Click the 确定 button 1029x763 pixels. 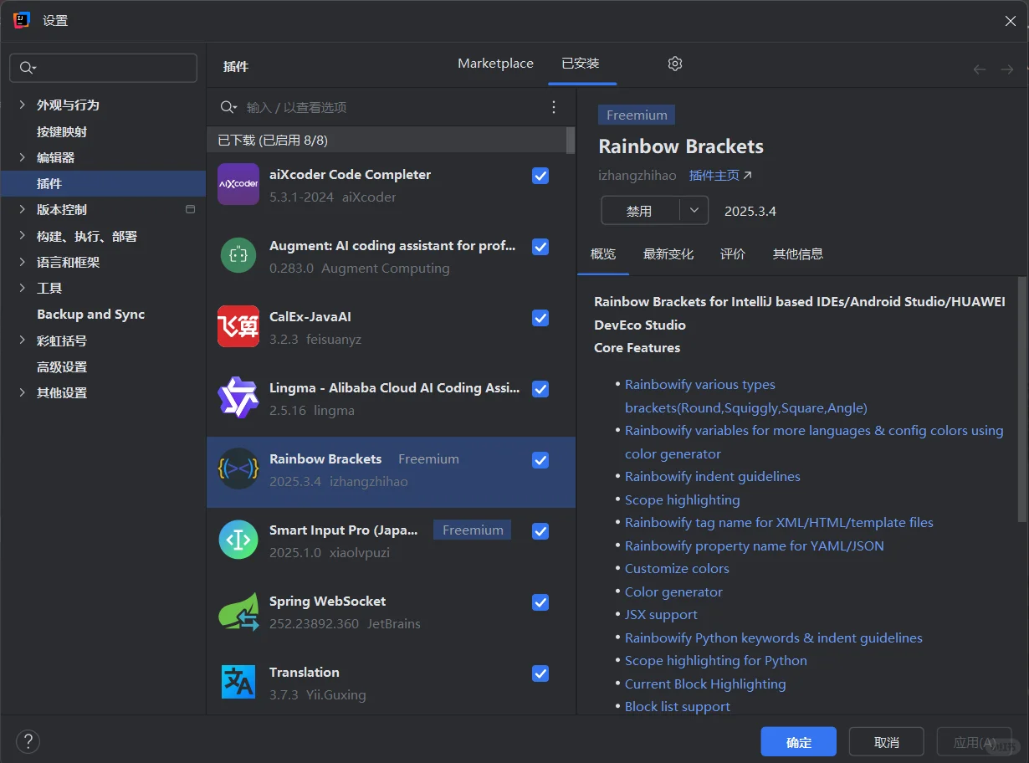[799, 742]
